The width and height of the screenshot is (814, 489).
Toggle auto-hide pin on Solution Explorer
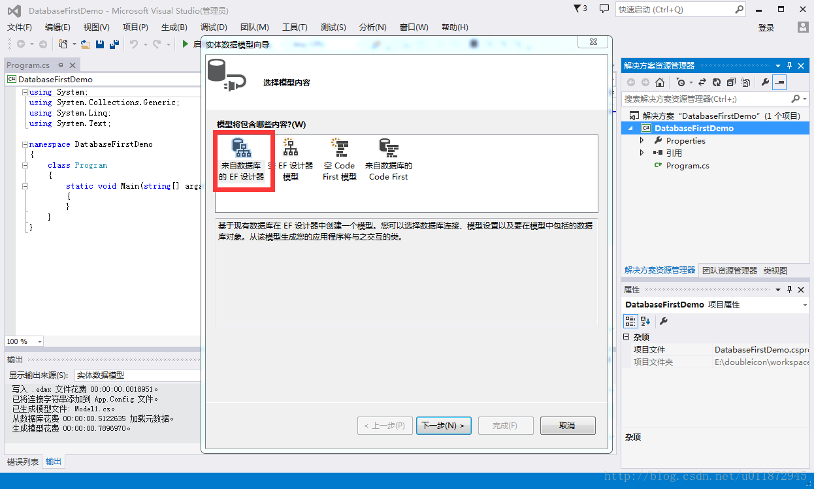tap(790, 65)
